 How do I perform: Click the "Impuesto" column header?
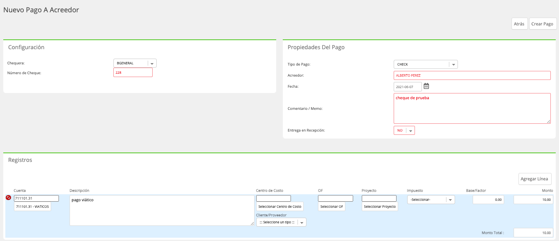pos(415,191)
